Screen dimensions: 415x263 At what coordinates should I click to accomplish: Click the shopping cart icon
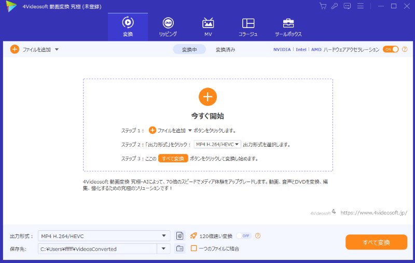click(x=323, y=6)
